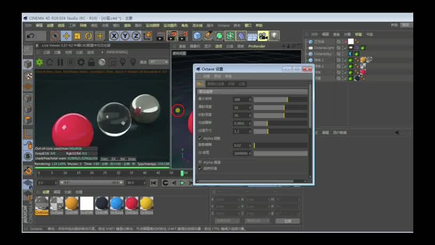
Task: Click the Undo arrow icon
Action: 30,36
